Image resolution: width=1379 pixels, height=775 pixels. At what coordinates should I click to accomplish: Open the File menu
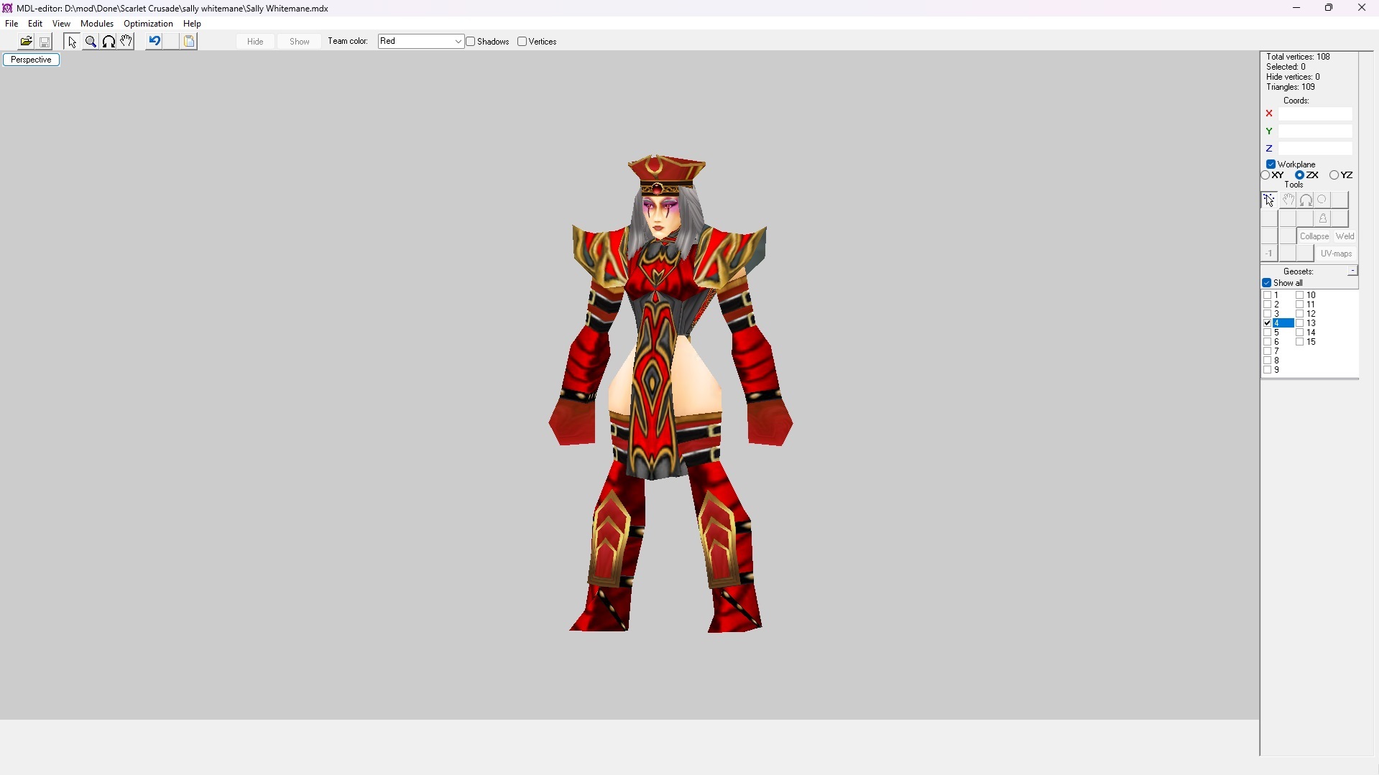coord(11,24)
